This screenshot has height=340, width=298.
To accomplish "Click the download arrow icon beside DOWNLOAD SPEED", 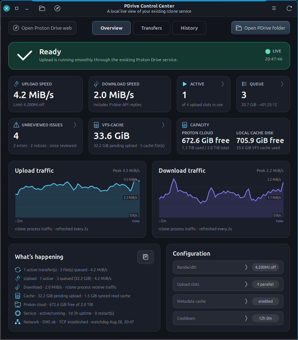I will (x=96, y=84).
